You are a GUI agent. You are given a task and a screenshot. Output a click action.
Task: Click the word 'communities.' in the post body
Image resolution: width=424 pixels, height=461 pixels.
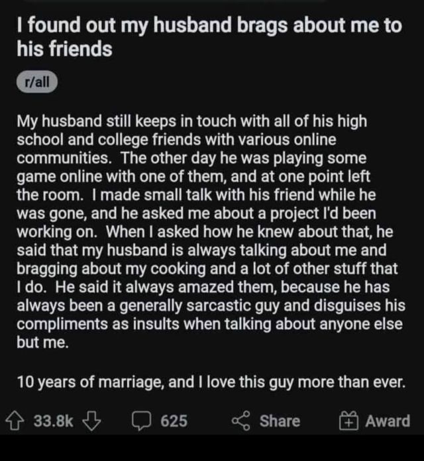(x=64, y=158)
